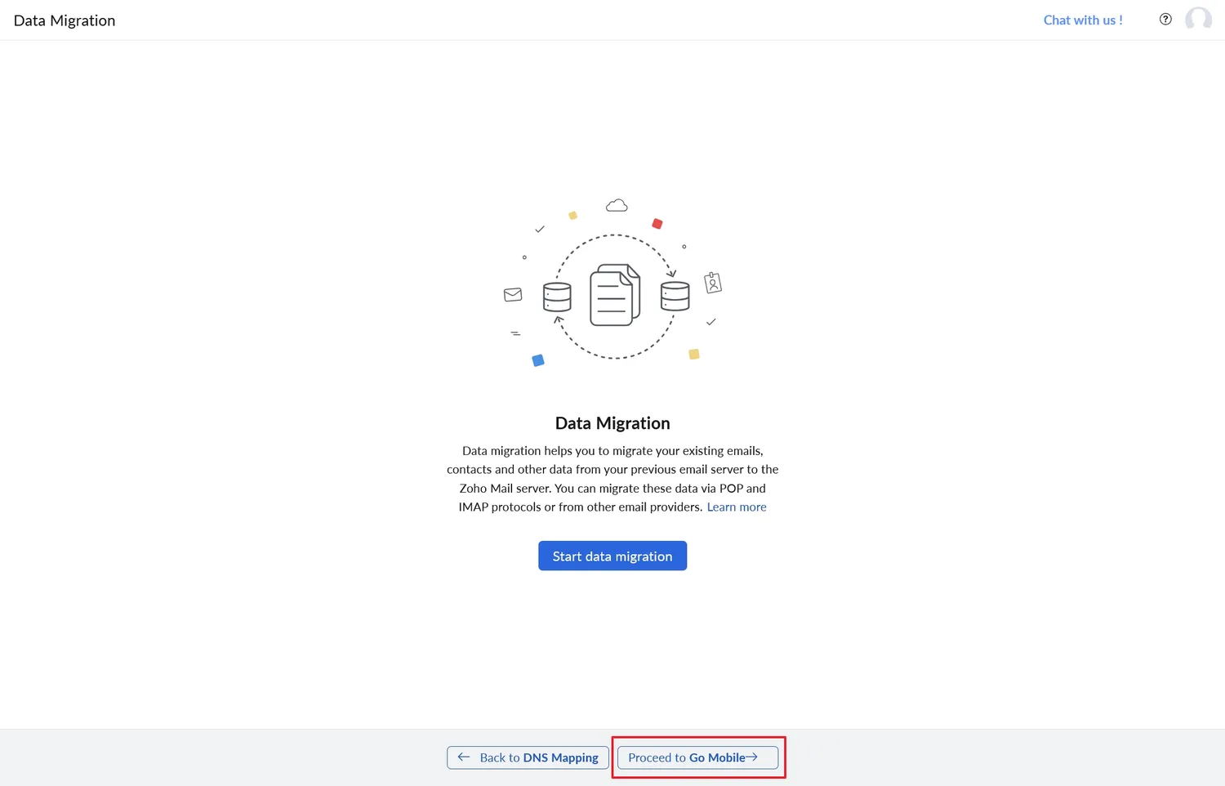
Task: Click the right database cylinder icon
Action: coord(675,296)
